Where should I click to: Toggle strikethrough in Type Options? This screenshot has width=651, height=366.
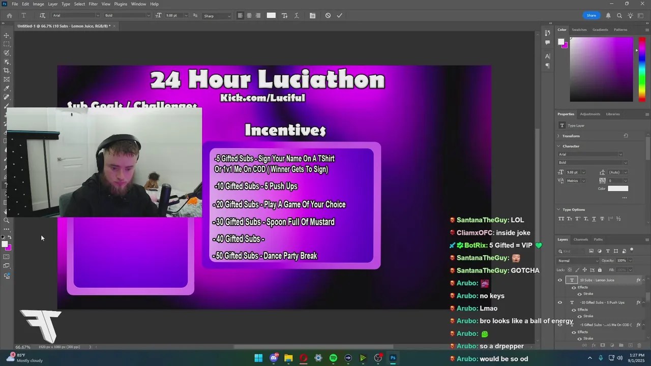pyautogui.click(x=602, y=219)
